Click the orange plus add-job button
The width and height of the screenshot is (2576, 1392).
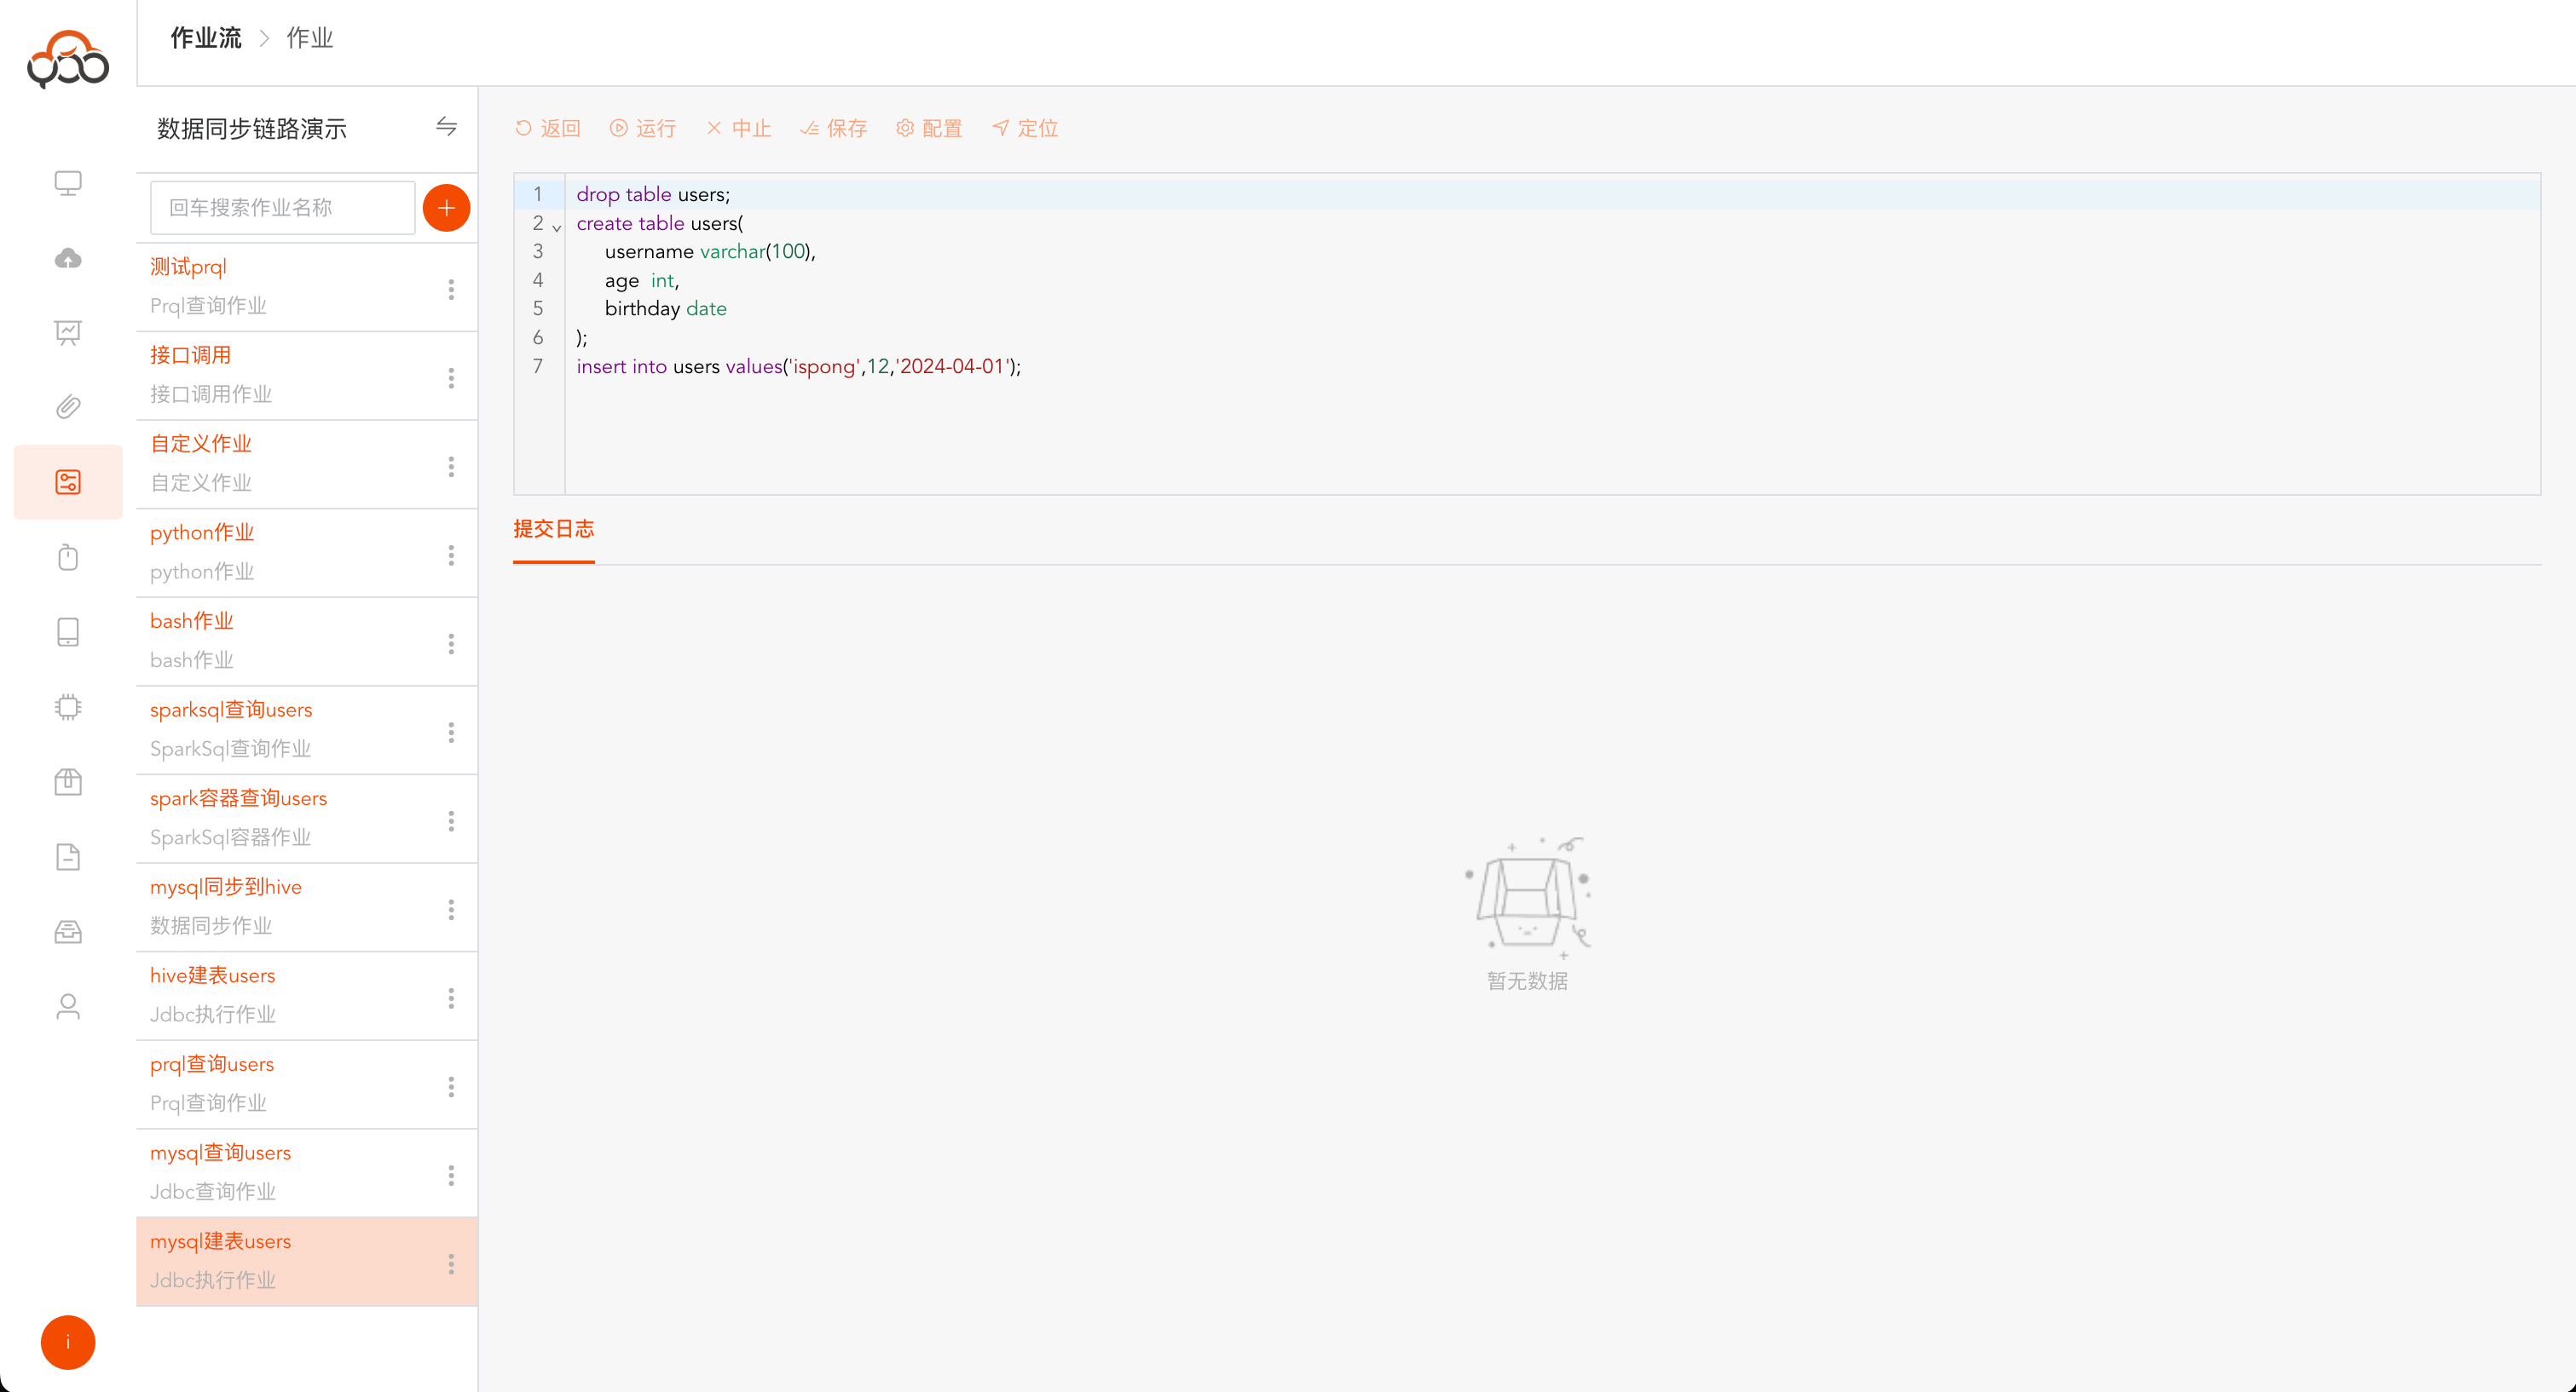pyautogui.click(x=446, y=208)
